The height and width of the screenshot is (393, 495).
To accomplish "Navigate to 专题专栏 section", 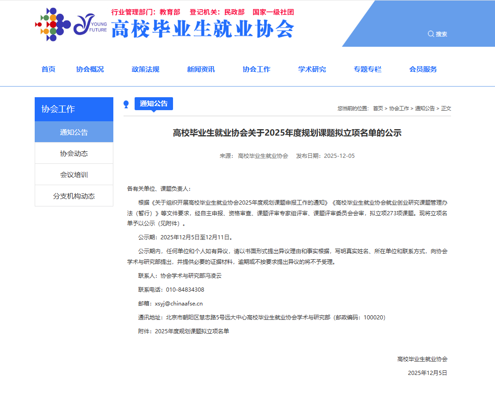I will tap(367, 69).
